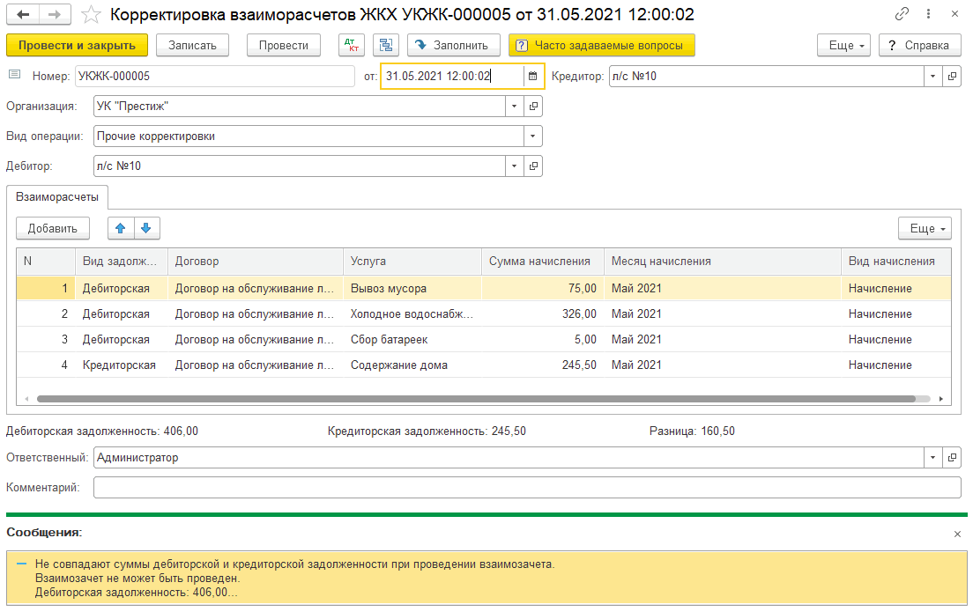Click the Комментарий input field

click(526, 488)
